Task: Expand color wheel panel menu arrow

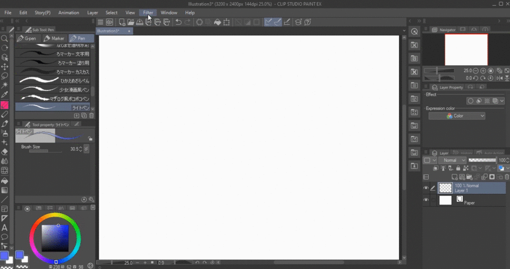Action: click(92, 208)
